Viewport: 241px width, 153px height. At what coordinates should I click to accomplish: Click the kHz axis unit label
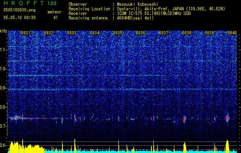(x=3, y=31)
